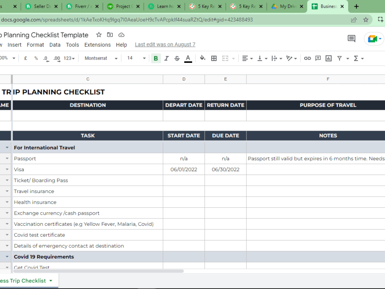The image size is (385, 289).
Task: Open the text color picker
Action: point(188,58)
